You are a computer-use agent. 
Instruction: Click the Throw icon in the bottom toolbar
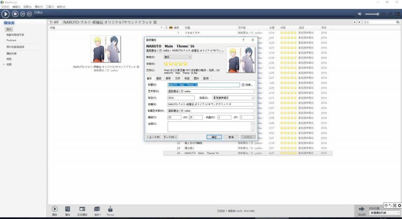pos(110,211)
